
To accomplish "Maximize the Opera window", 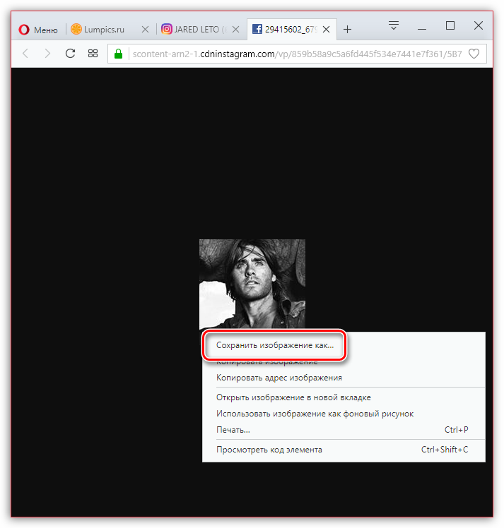I will tap(450, 25).
